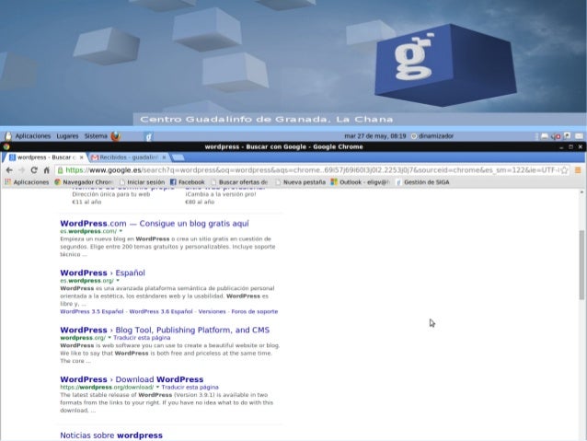Click the vertical scrollbar thumb
The width and height of the screenshot is (587, 441).
(x=581, y=265)
